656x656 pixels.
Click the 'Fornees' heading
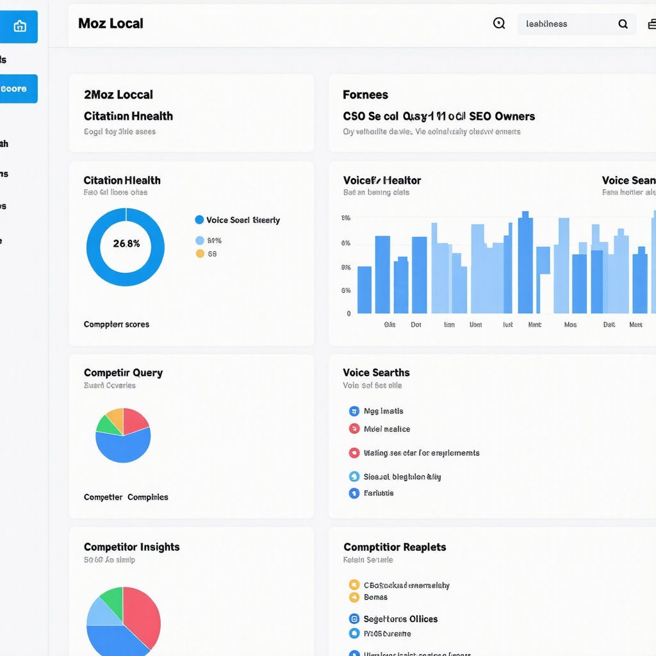click(x=365, y=95)
